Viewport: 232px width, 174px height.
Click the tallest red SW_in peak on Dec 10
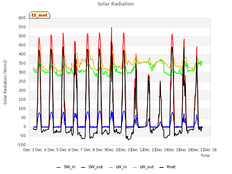click(112, 28)
